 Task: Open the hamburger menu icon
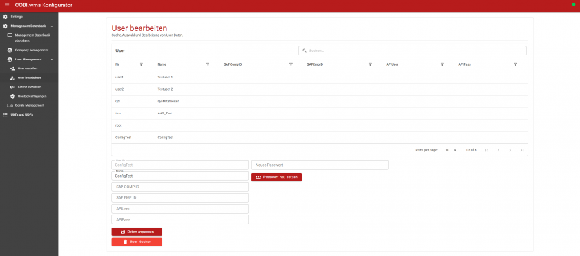[7, 5]
